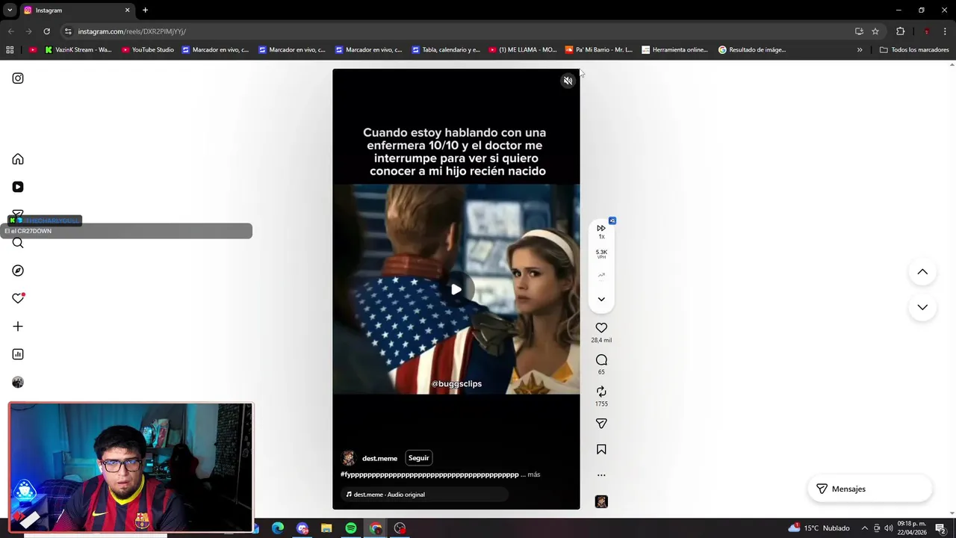Open the Todos los marcadores folder
This screenshot has height=538, width=956.
(x=914, y=50)
